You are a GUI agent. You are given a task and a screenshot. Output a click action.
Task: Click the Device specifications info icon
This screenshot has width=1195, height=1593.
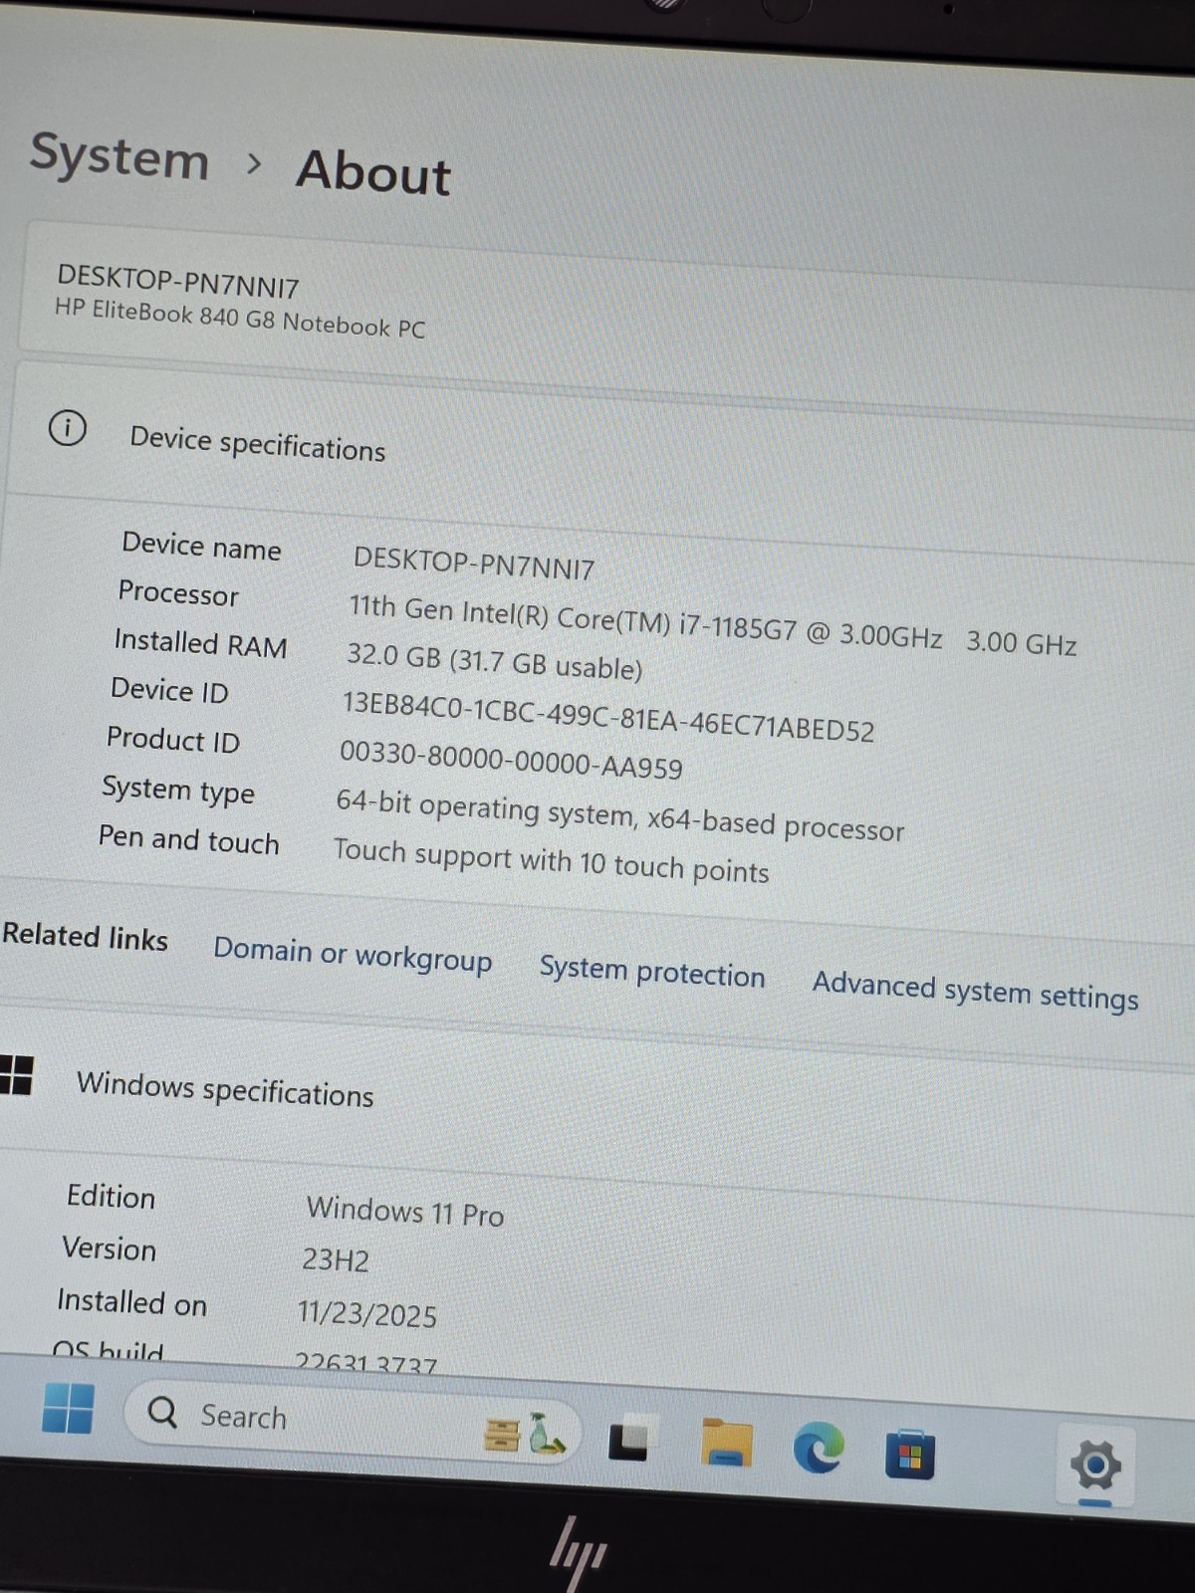(x=67, y=428)
